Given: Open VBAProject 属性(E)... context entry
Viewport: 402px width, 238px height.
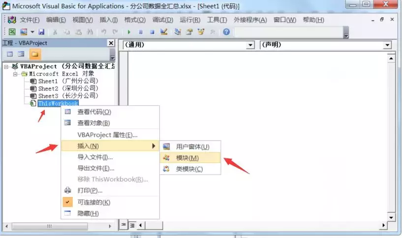Looking at the screenshot, I should 110,135.
